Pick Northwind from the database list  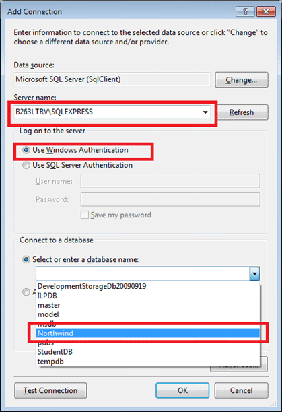pyautogui.click(x=148, y=333)
